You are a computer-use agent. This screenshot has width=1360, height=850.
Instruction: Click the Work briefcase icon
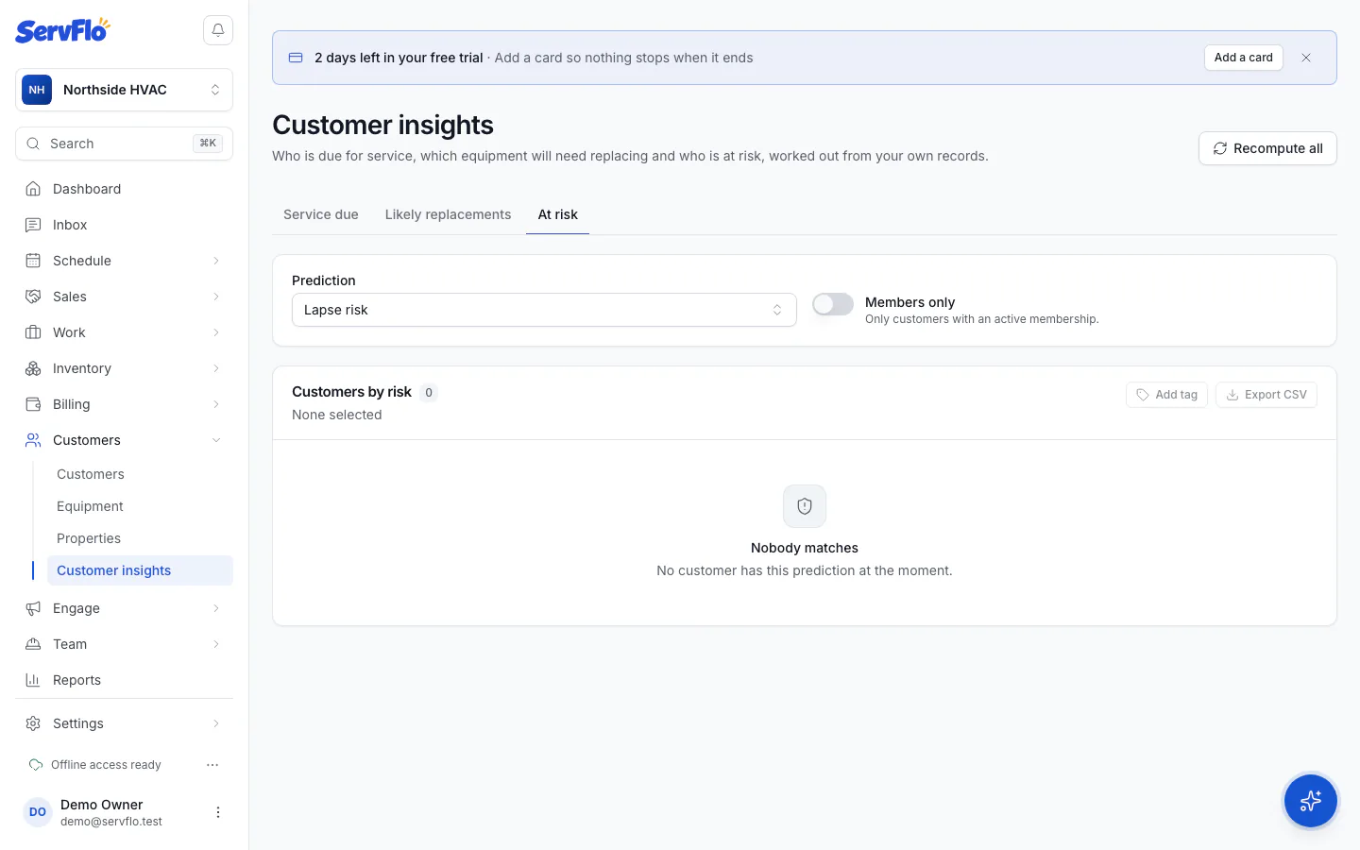click(x=33, y=332)
